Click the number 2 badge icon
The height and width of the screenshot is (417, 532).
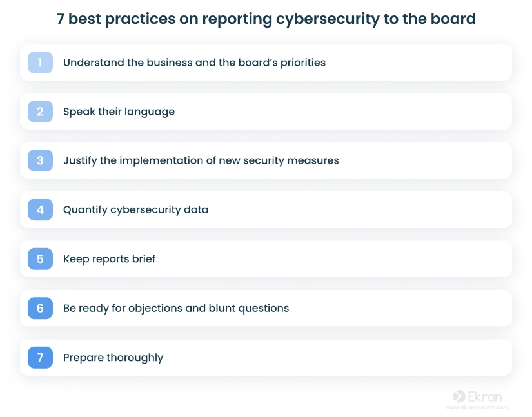40,112
